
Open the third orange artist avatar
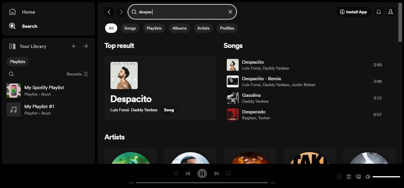250,158
